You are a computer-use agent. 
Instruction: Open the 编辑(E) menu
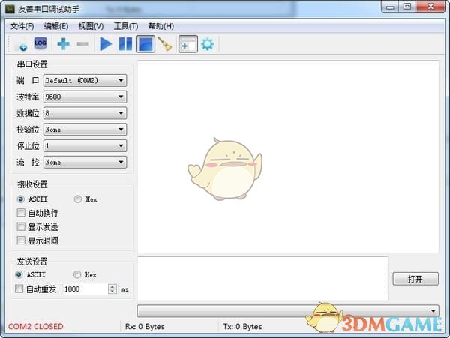[x=56, y=26]
